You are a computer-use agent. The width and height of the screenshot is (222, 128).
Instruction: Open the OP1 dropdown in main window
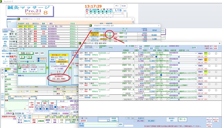click(x=18, y=87)
